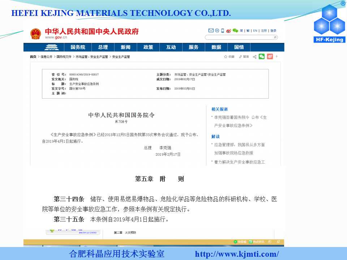Click the magnifier search icon
This screenshot has width=347, height=260.
tap(275, 37)
